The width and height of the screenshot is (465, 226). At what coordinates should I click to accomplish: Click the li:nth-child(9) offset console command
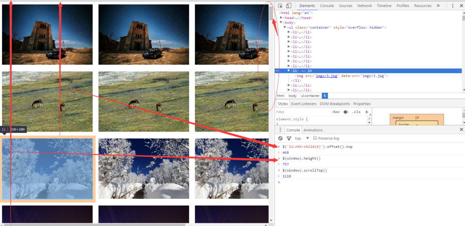click(x=317, y=146)
